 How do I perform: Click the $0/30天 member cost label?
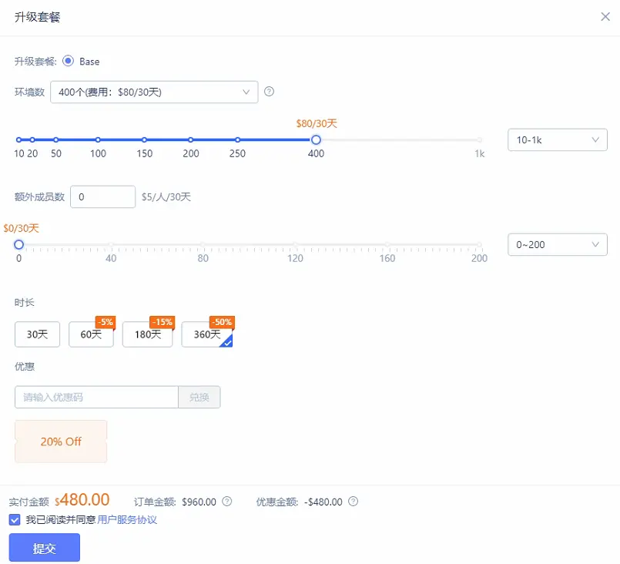21,228
